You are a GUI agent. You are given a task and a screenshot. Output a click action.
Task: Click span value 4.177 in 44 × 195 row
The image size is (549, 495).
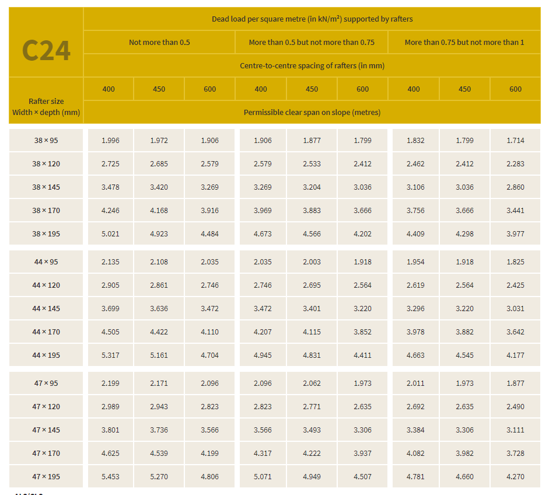click(x=515, y=355)
